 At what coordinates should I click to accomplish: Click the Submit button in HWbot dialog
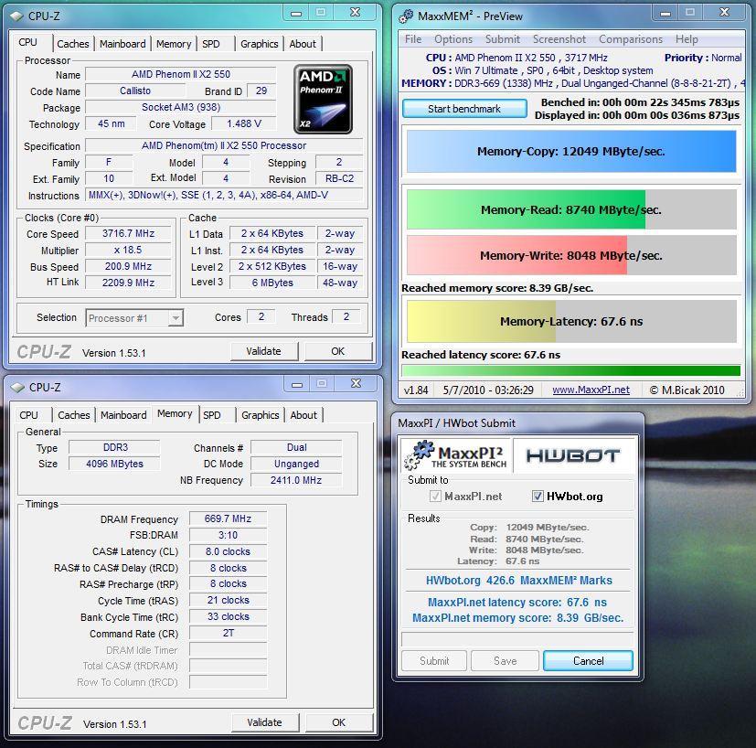pyautogui.click(x=434, y=661)
